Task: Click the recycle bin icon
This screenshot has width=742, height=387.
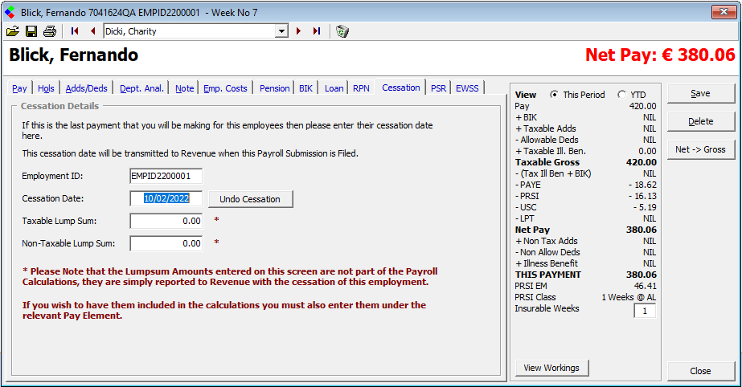Action: (342, 31)
